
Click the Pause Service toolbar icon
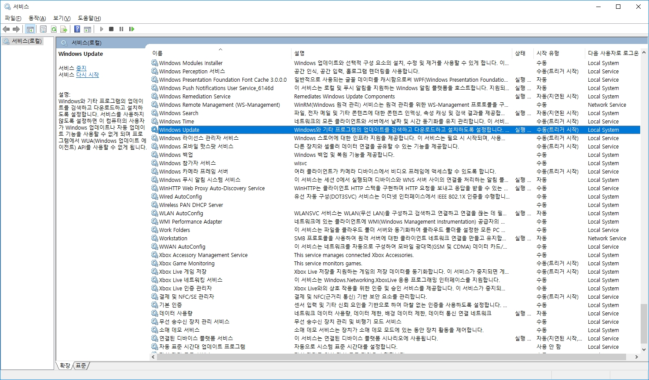pyautogui.click(x=121, y=29)
